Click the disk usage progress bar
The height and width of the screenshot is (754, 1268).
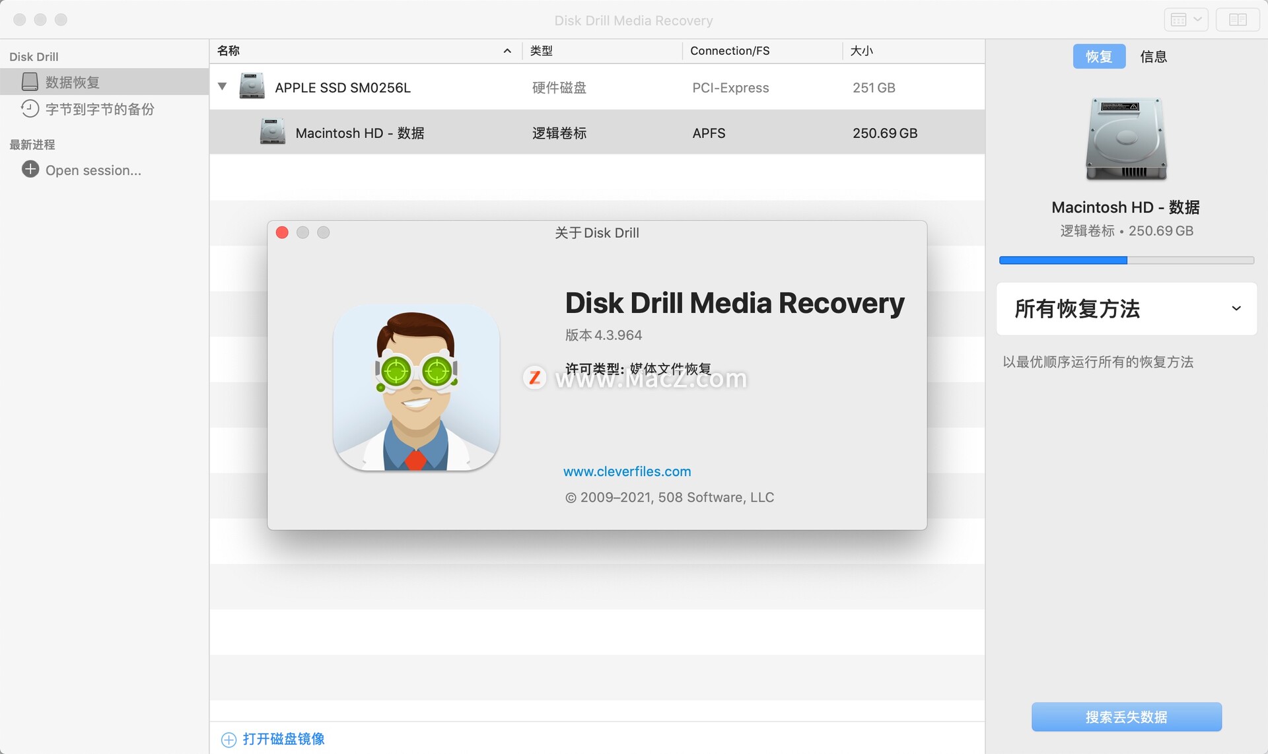[1126, 260]
